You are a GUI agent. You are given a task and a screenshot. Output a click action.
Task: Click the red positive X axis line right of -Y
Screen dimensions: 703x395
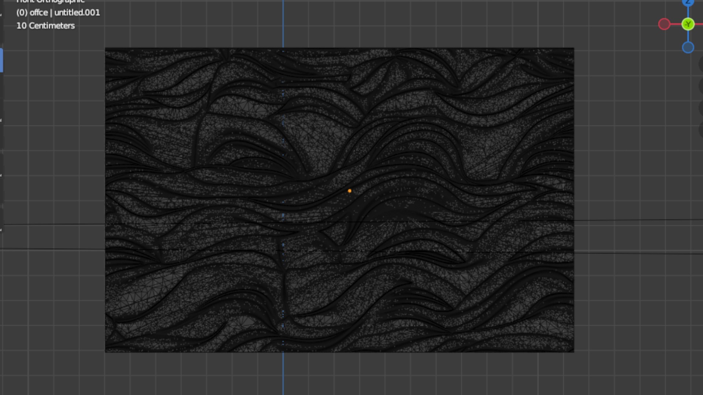pos(699,25)
